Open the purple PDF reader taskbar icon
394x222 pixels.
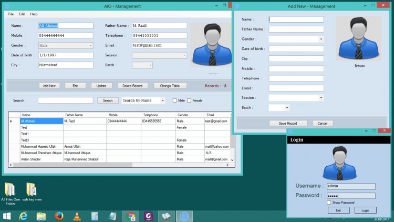click(x=149, y=216)
